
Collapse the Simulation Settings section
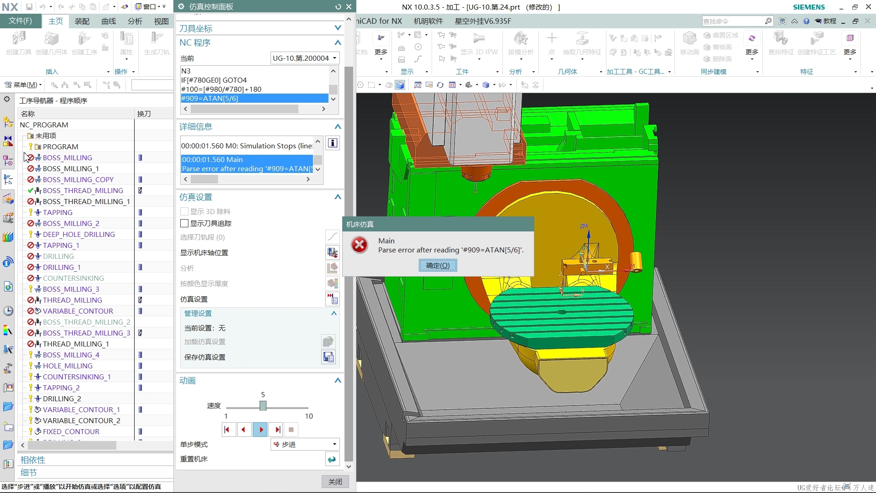(x=338, y=197)
